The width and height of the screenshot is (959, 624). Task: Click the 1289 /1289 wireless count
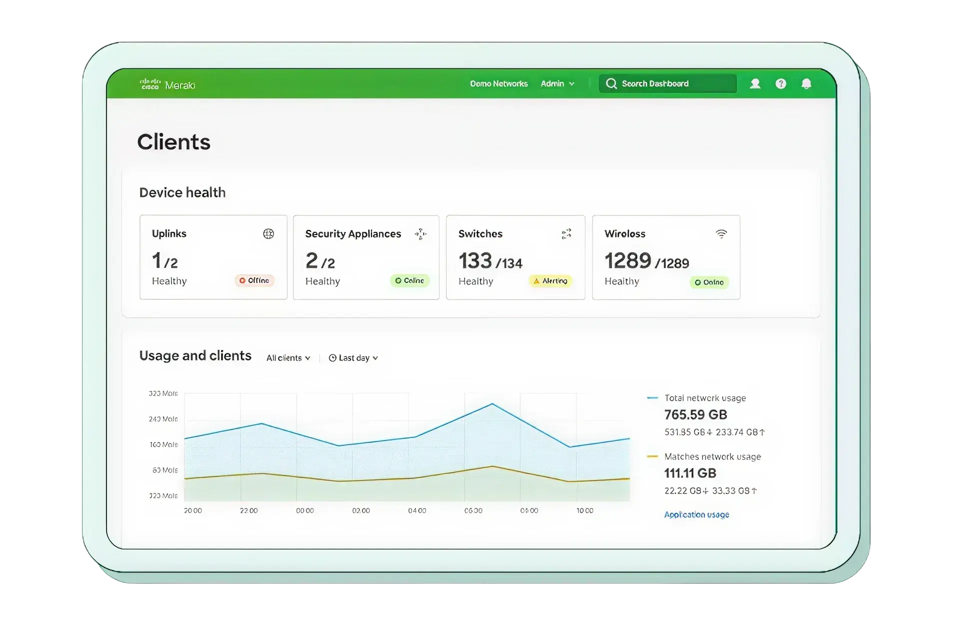point(646,261)
